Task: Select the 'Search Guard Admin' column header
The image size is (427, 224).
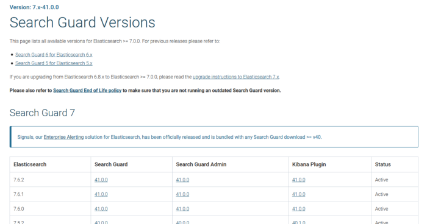Action: [x=201, y=164]
